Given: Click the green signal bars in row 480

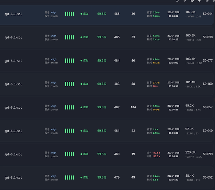Looking at the screenshot, I should pyautogui.click(x=69, y=154).
